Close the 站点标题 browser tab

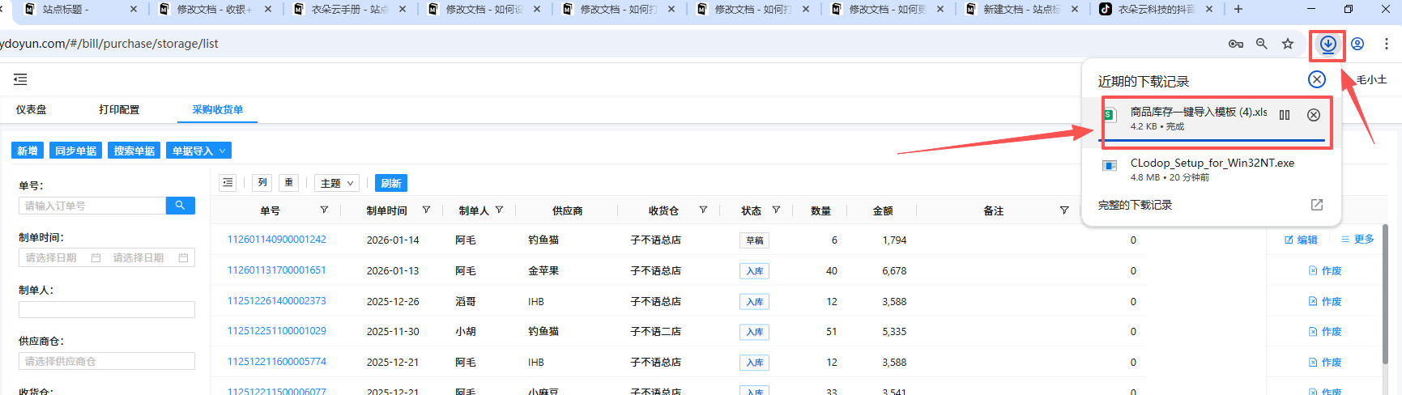pos(134,10)
